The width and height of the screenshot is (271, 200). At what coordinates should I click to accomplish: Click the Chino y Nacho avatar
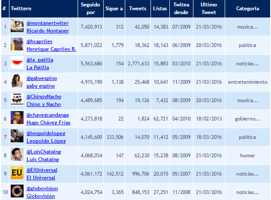17,99
